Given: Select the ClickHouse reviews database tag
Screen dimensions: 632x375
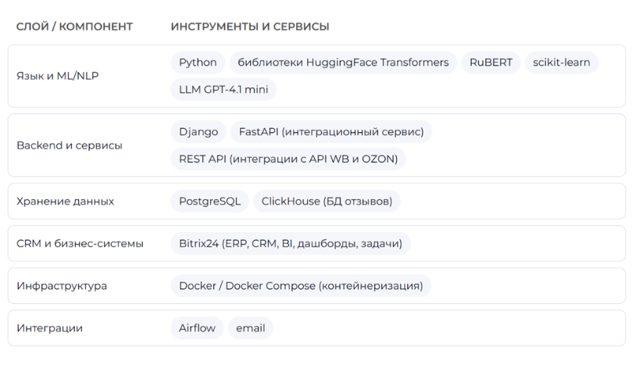Looking at the screenshot, I should pos(326,201).
